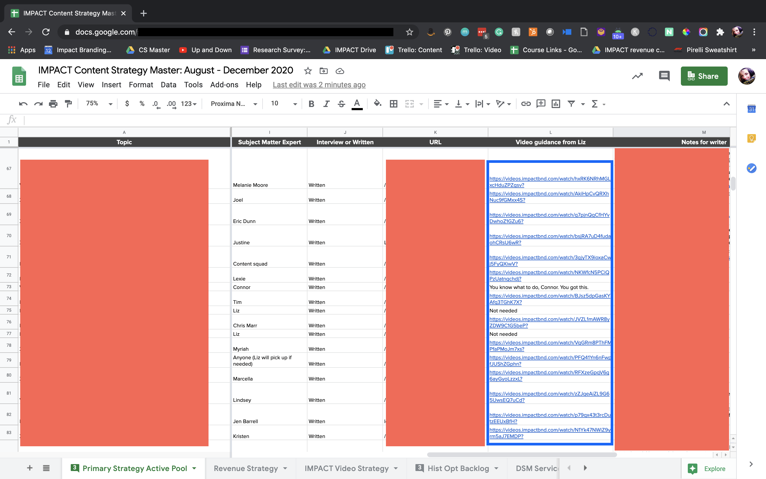Star the spreadsheet document
The width and height of the screenshot is (766, 479).
point(308,71)
